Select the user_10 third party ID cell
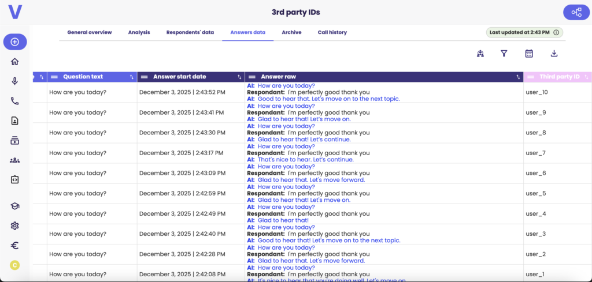Image resolution: width=592 pixels, height=282 pixels. pos(558,92)
